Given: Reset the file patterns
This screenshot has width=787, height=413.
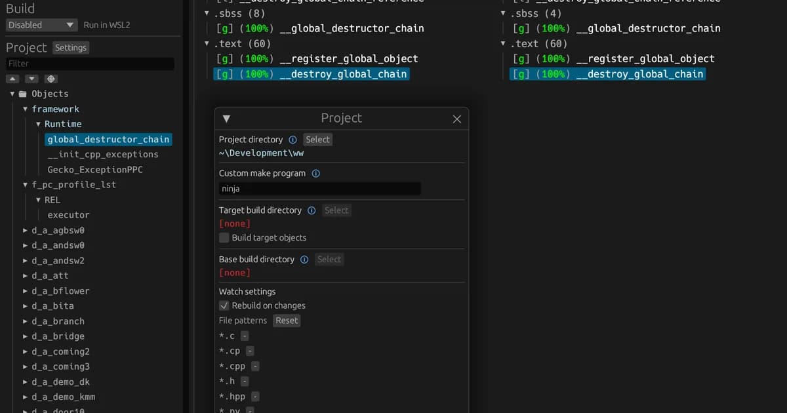Looking at the screenshot, I should (x=287, y=321).
